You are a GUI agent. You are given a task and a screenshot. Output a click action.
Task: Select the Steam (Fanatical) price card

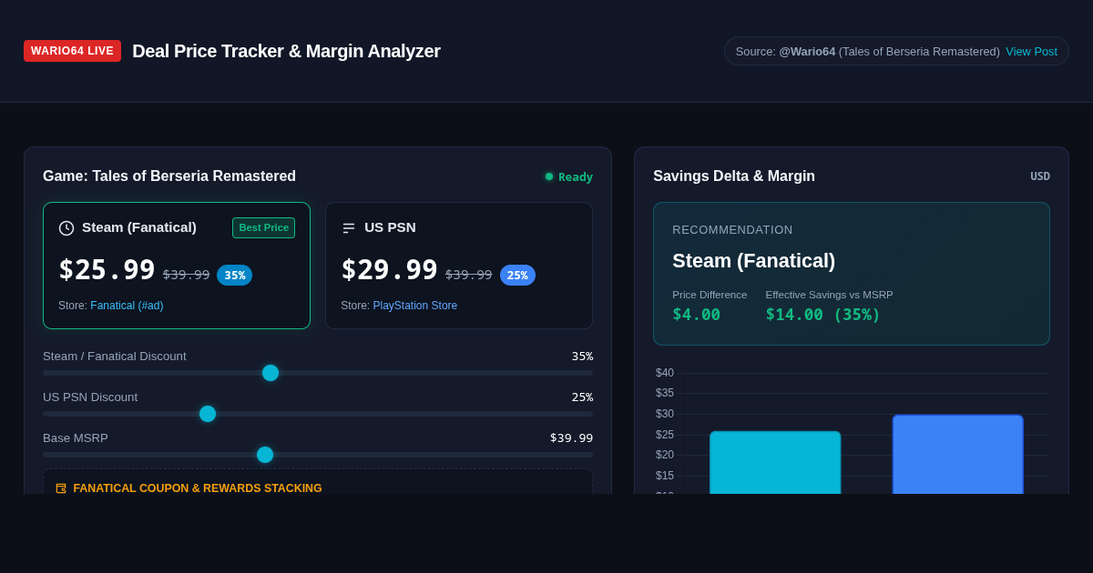pos(177,266)
